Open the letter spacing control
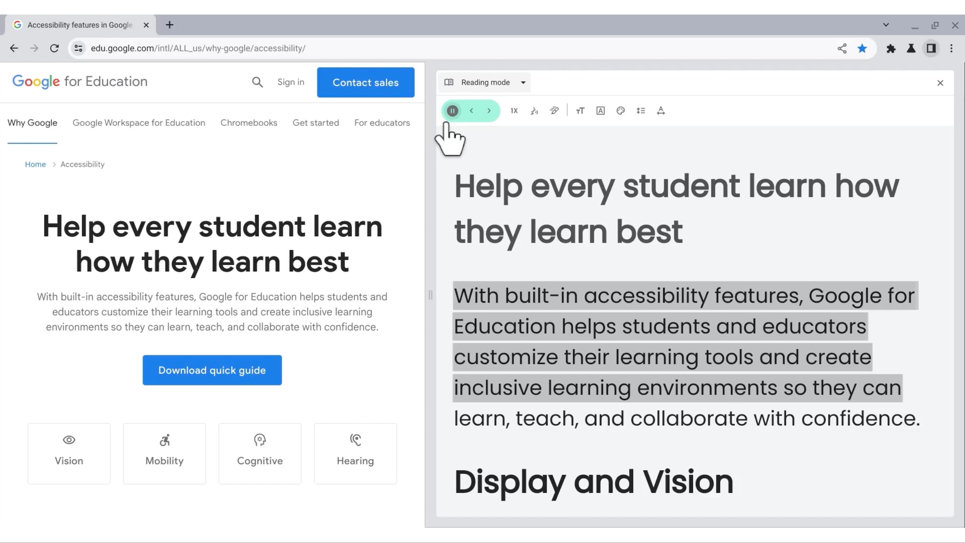Screen dimensions: 965x543 tap(661, 111)
